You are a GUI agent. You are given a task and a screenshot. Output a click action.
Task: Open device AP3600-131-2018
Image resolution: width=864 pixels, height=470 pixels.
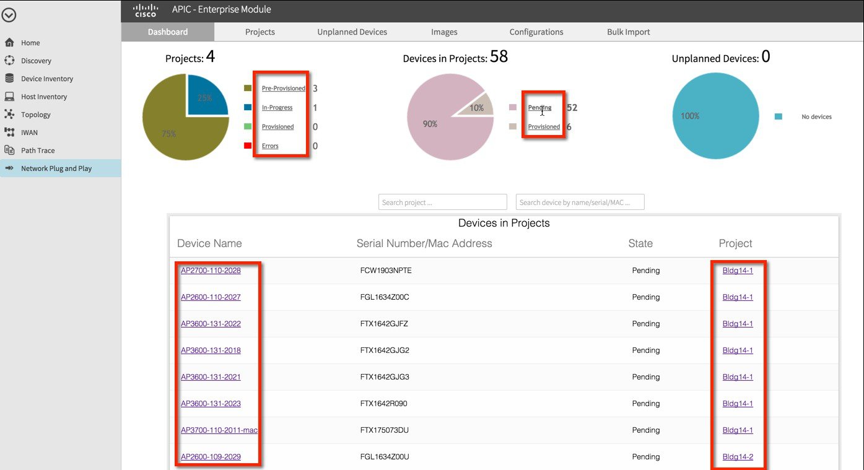[211, 350]
